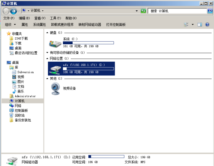Click the computer icon in address bar
214x166 pixels.
[24, 11]
